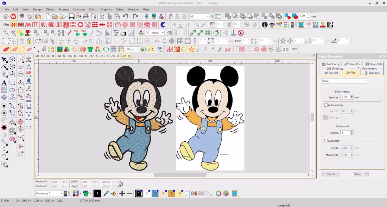
Task: Save the design with floppy disk icon
Action: tap(71, 16)
